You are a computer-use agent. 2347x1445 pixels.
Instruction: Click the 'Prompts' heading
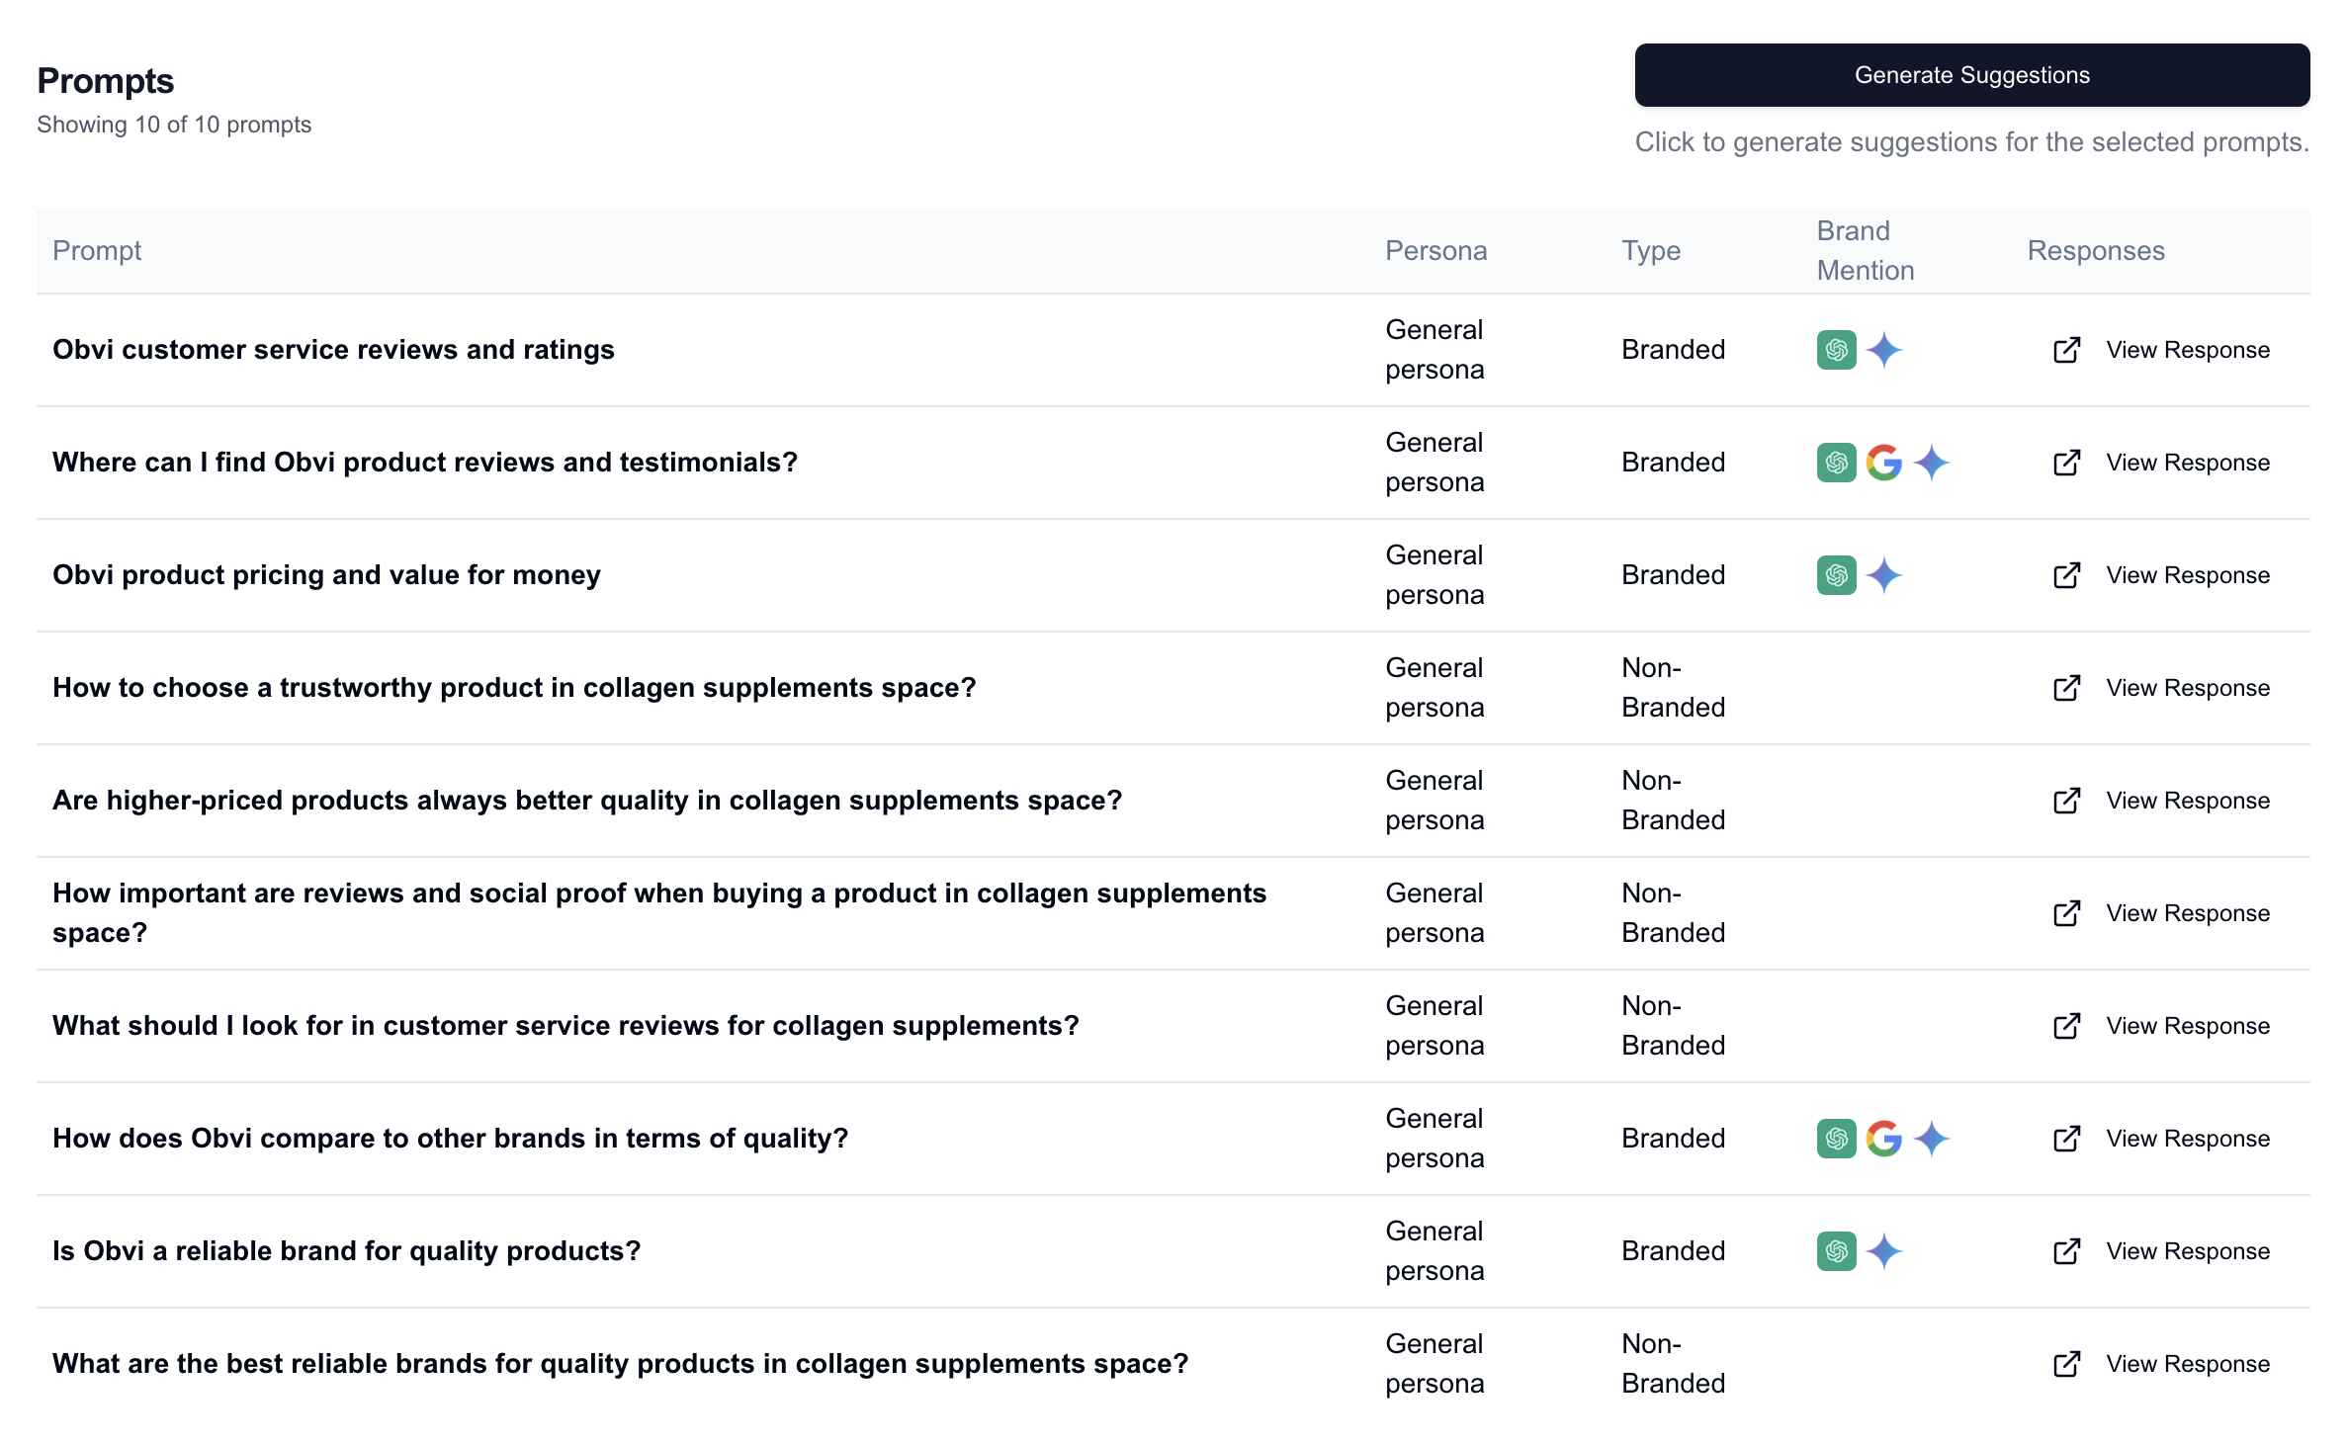pyautogui.click(x=105, y=81)
